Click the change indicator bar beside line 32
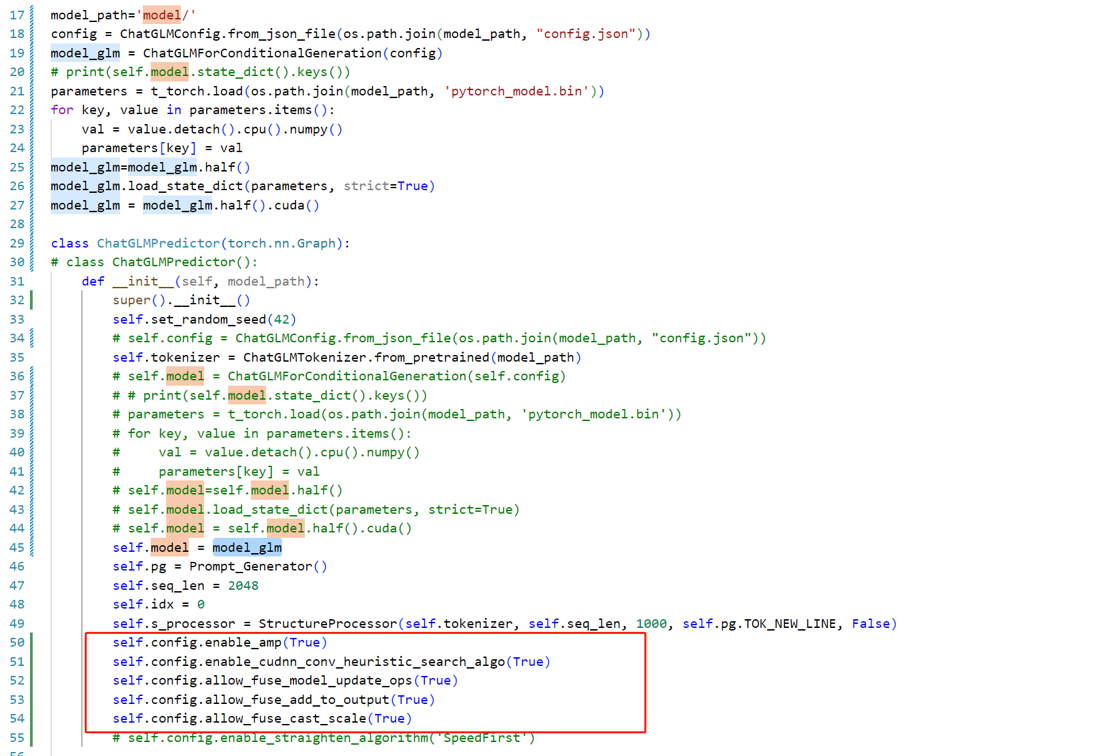Screen dimensions: 1120x756 [32, 300]
